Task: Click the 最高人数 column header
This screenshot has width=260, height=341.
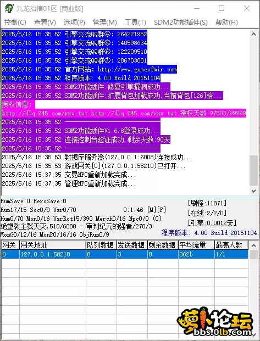Action: [x=231, y=245]
